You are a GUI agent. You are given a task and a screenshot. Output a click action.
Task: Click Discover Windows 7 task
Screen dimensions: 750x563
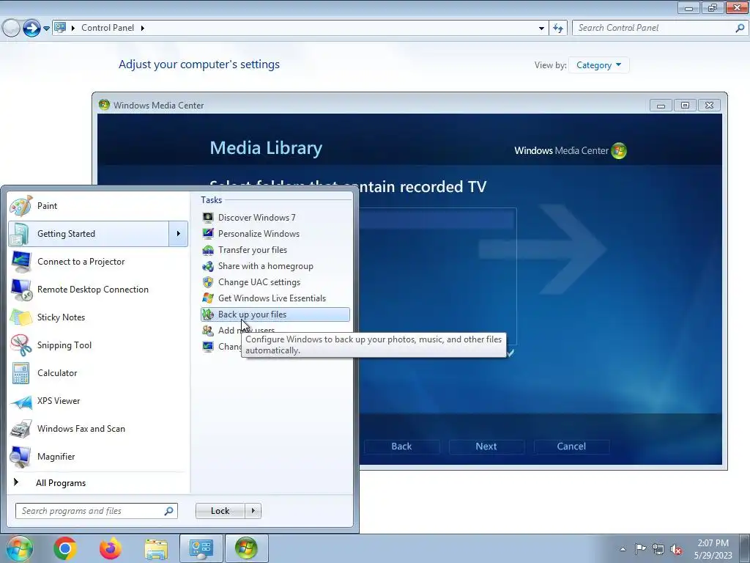(x=275, y=217)
